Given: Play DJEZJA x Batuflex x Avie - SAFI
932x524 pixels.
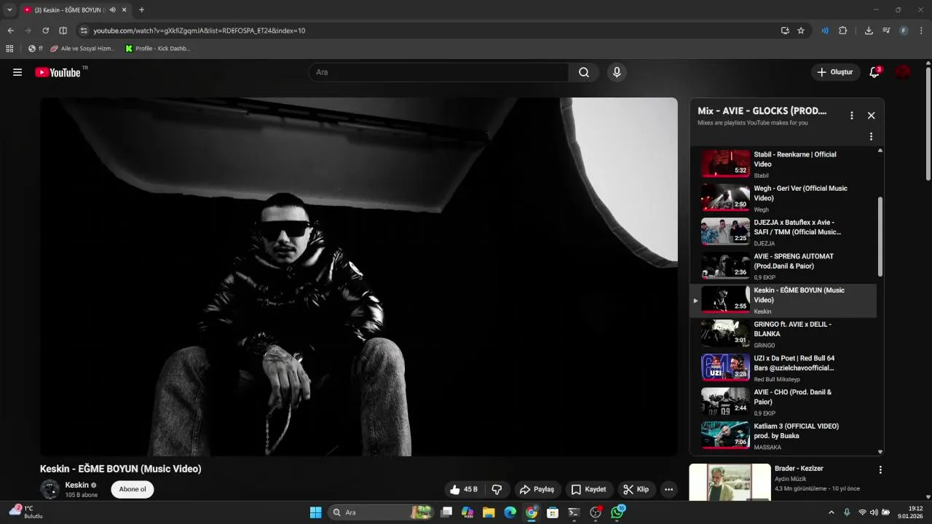Looking at the screenshot, I should pyautogui.click(x=783, y=232).
